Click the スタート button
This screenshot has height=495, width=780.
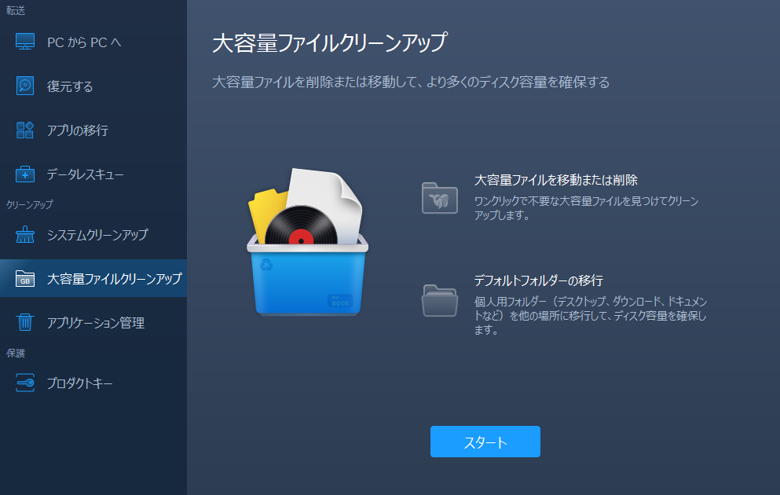pos(485,442)
